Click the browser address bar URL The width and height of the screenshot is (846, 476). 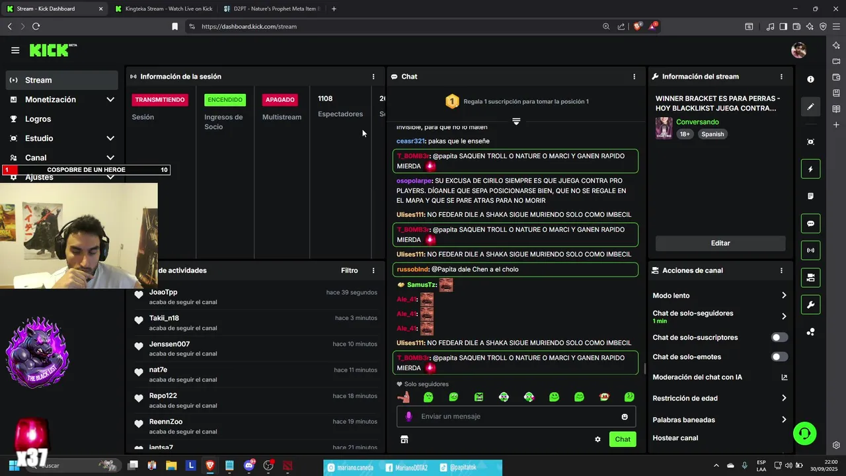(249, 26)
